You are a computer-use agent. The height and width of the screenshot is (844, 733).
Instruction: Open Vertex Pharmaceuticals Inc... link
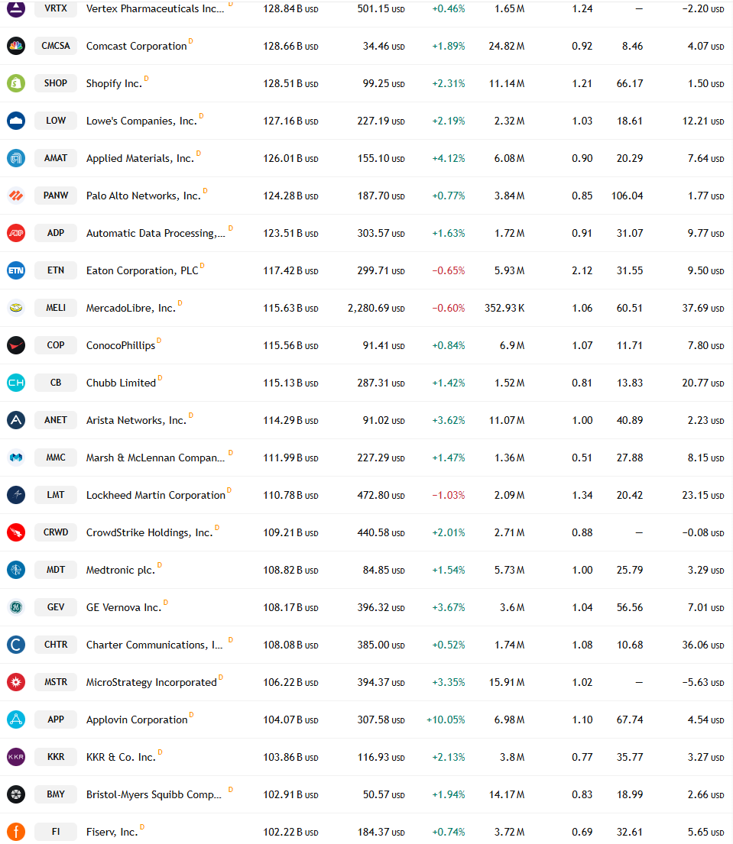click(155, 8)
